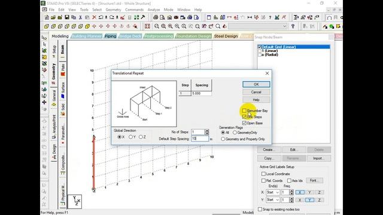The height and width of the screenshot is (215, 383).
Task: Open the Tools menu
Action: [x=84, y=10]
